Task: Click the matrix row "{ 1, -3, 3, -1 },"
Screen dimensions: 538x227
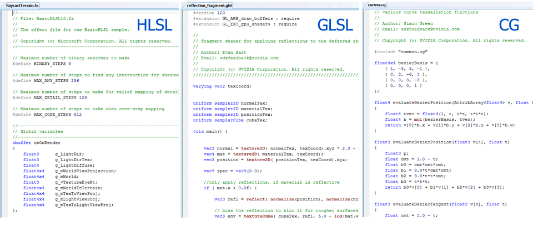Action: coord(408,69)
